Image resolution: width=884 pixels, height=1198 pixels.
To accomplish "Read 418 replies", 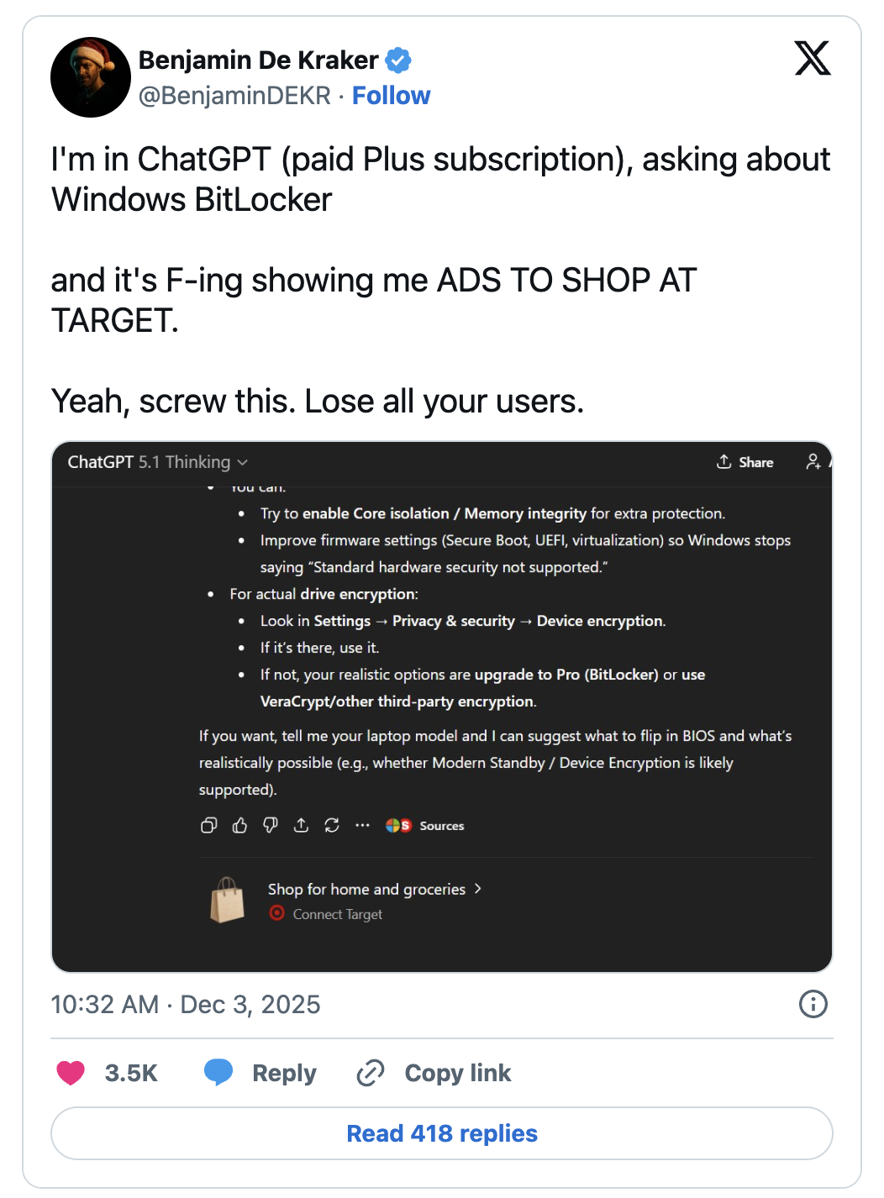I will click(442, 1133).
